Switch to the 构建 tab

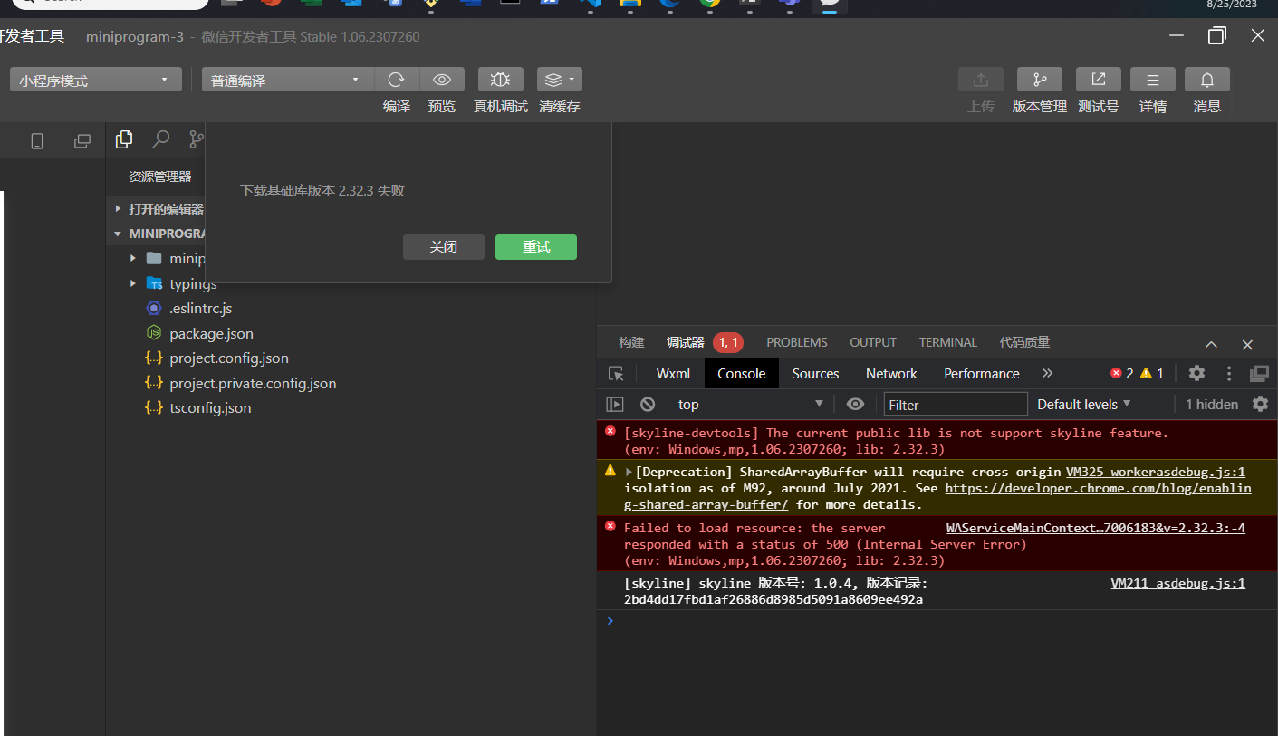(x=631, y=342)
